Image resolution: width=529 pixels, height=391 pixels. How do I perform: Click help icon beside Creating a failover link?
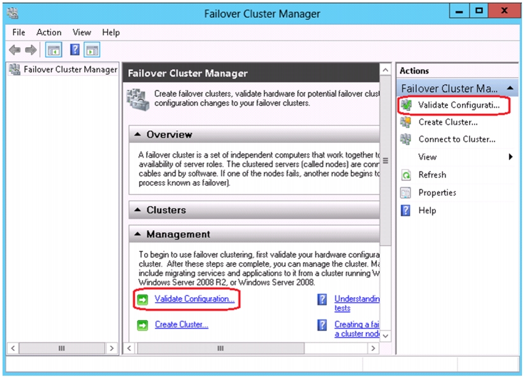click(322, 325)
